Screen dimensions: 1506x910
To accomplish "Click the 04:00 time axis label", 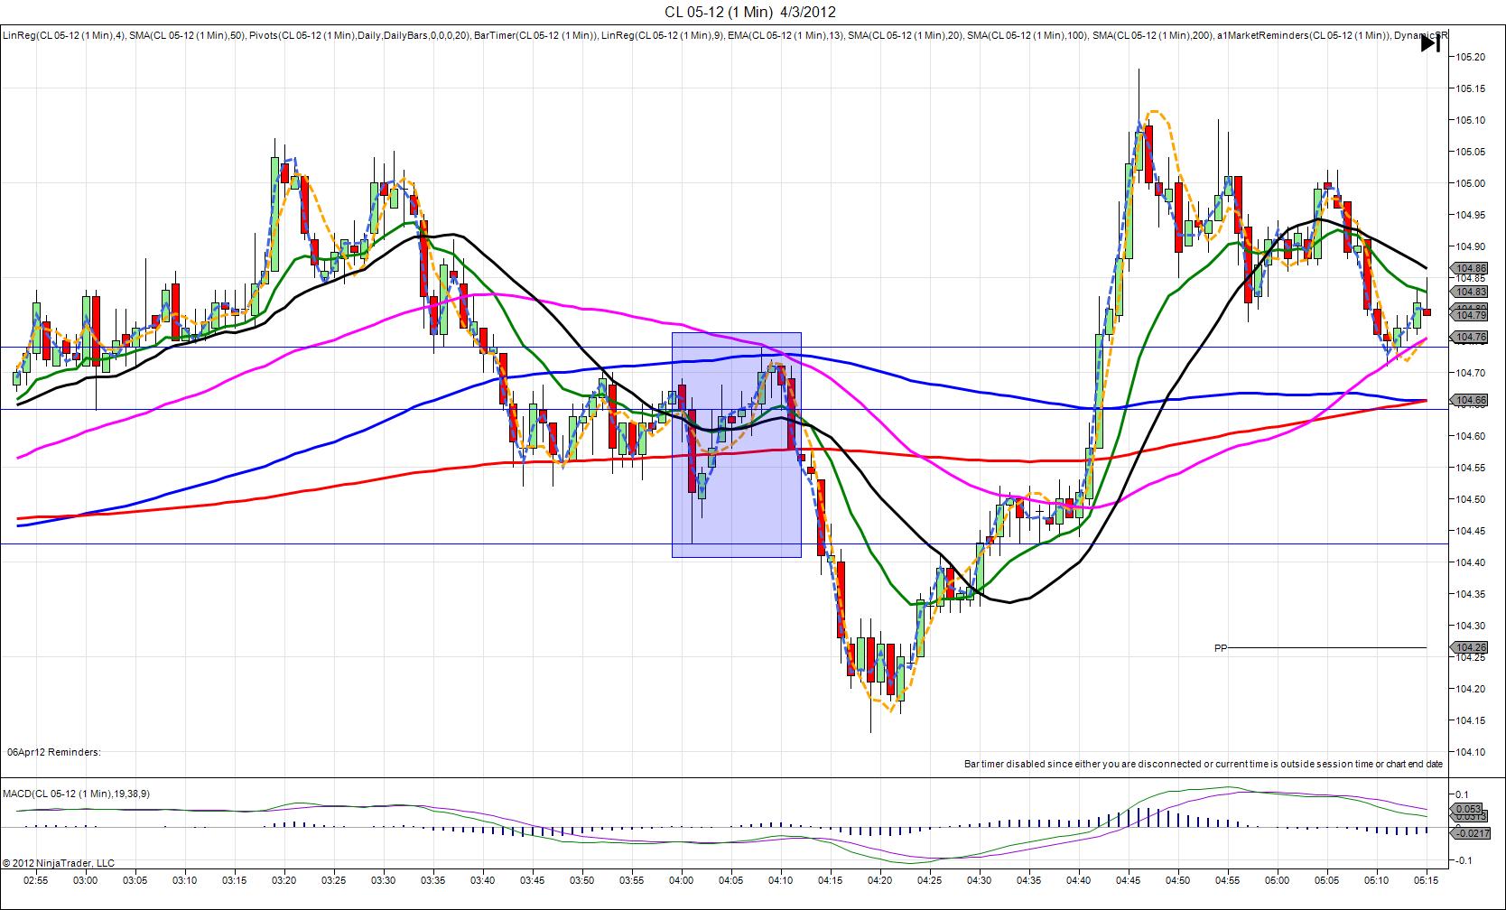I will tap(681, 879).
